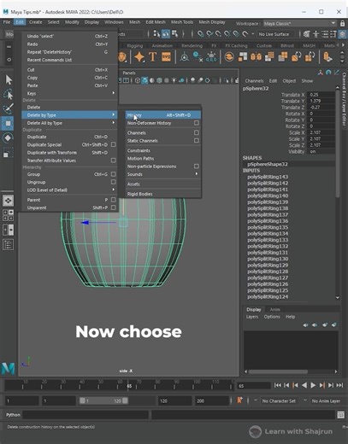The width and height of the screenshot is (348, 444).
Task: Click the lock icon beside Workspace
Action: (x=343, y=24)
